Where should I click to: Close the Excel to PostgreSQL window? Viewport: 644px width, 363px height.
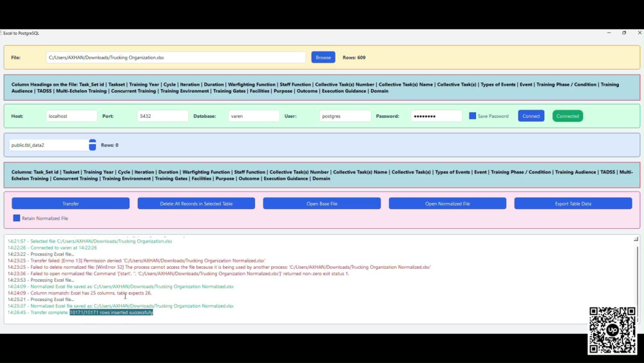coord(639,33)
